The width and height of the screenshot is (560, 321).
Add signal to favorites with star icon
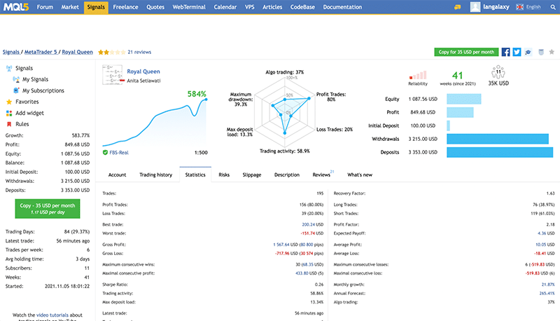pos(552,52)
